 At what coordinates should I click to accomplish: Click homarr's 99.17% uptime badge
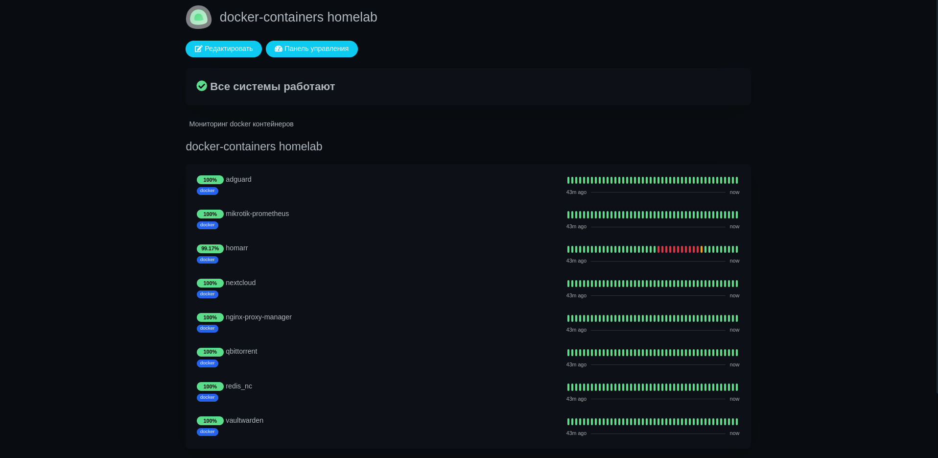point(210,249)
